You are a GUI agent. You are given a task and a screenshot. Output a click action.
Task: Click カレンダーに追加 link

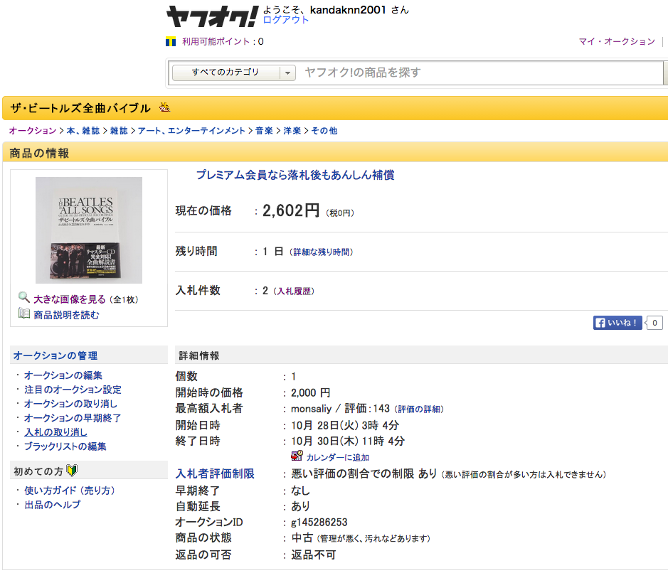338,457
